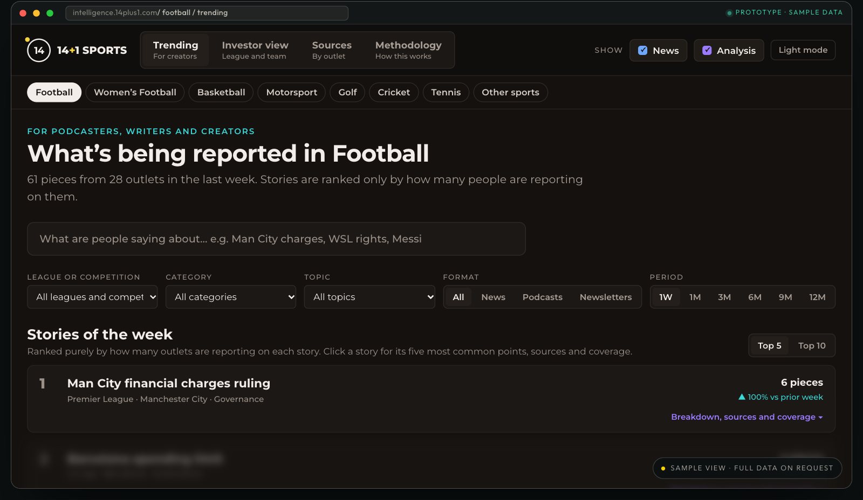The height and width of the screenshot is (500, 863).
Task: Set period to 6M
Action: click(755, 297)
